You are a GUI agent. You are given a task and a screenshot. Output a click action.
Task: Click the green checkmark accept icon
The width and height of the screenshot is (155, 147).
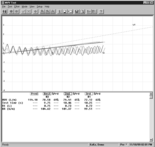tap(23, 12)
